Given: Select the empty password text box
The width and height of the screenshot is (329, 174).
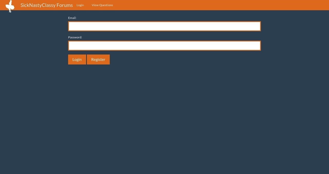Looking at the screenshot, I should coord(164,45).
